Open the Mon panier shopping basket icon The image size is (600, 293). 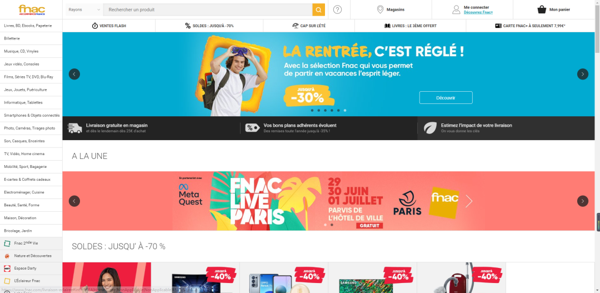[542, 9]
